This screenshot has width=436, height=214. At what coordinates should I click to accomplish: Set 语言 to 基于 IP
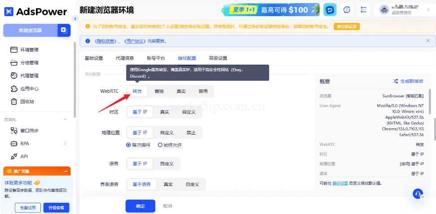pyautogui.click(x=140, y=164)
